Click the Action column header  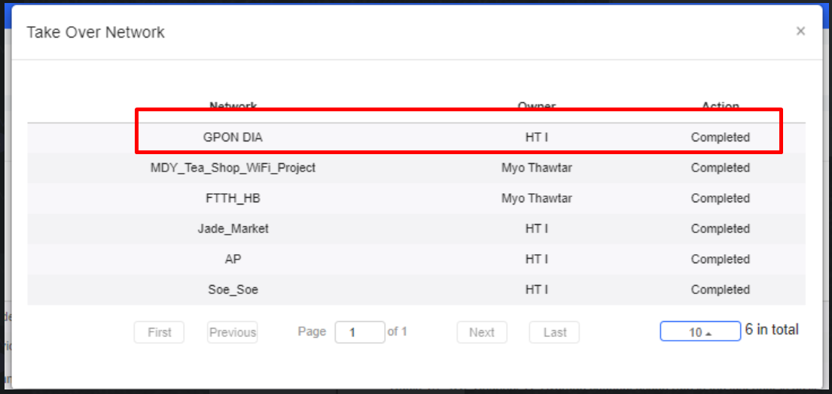(720, 107)
